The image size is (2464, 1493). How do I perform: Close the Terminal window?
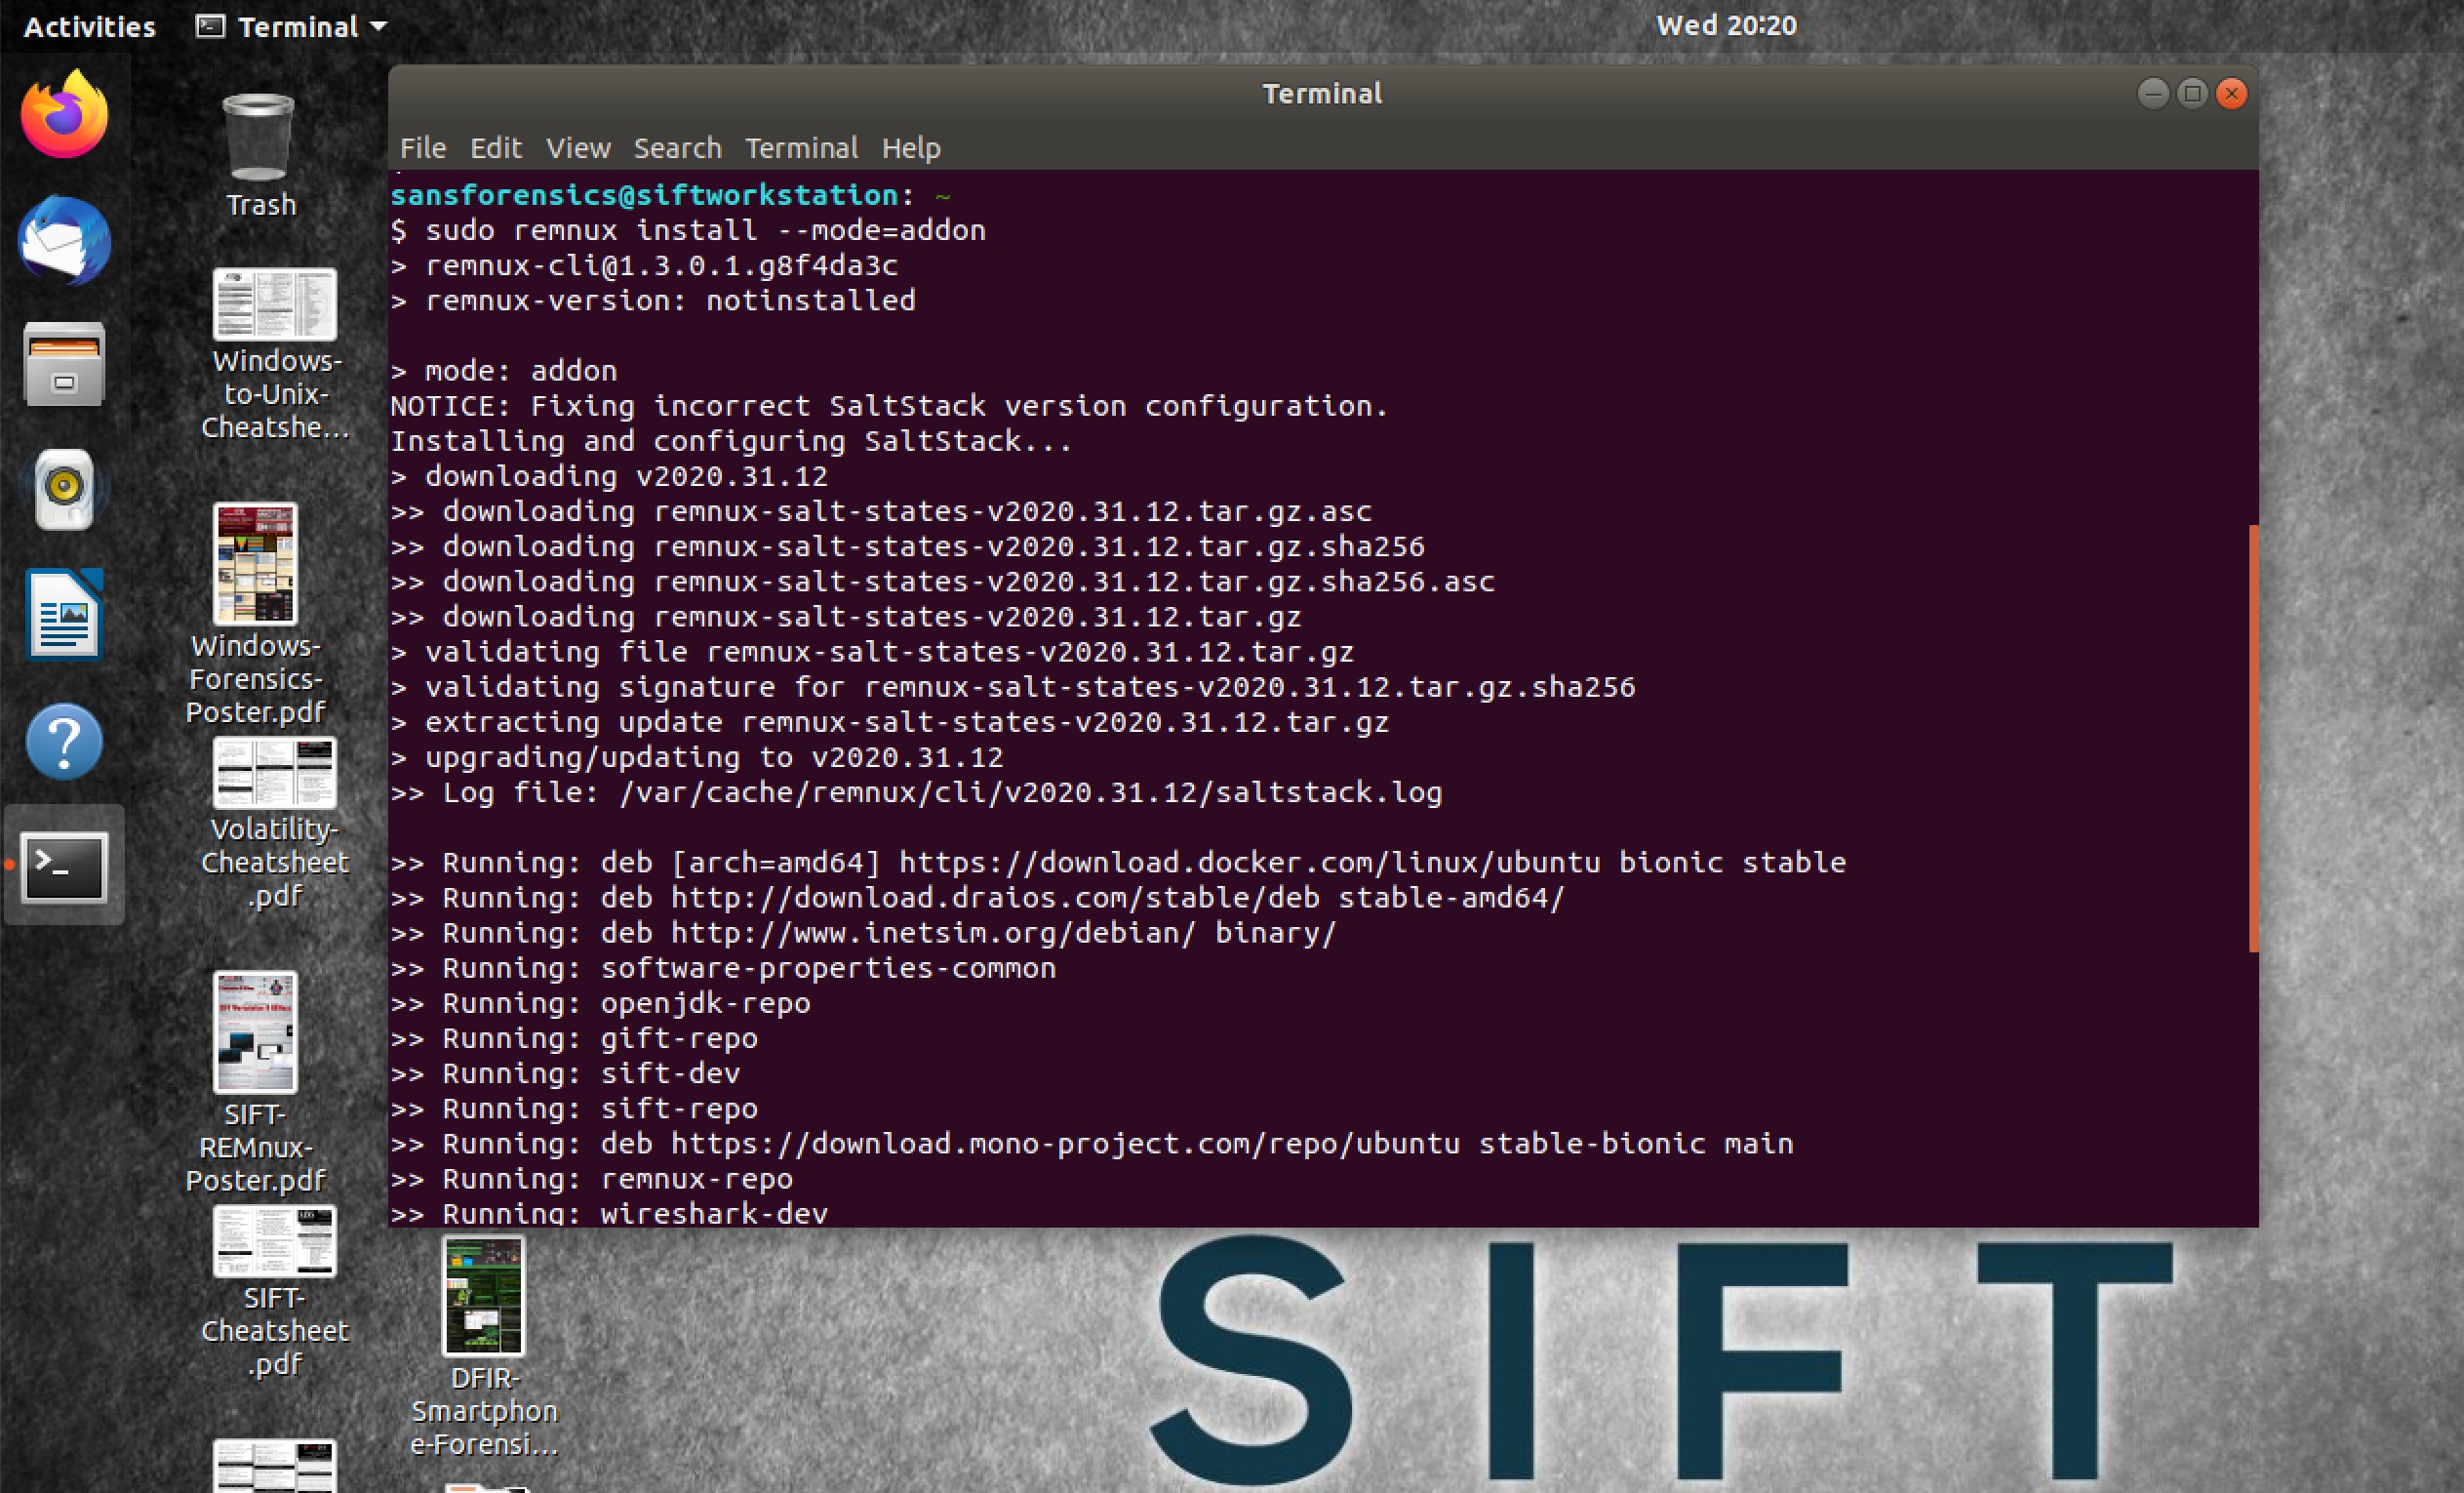pos(2231,93)
